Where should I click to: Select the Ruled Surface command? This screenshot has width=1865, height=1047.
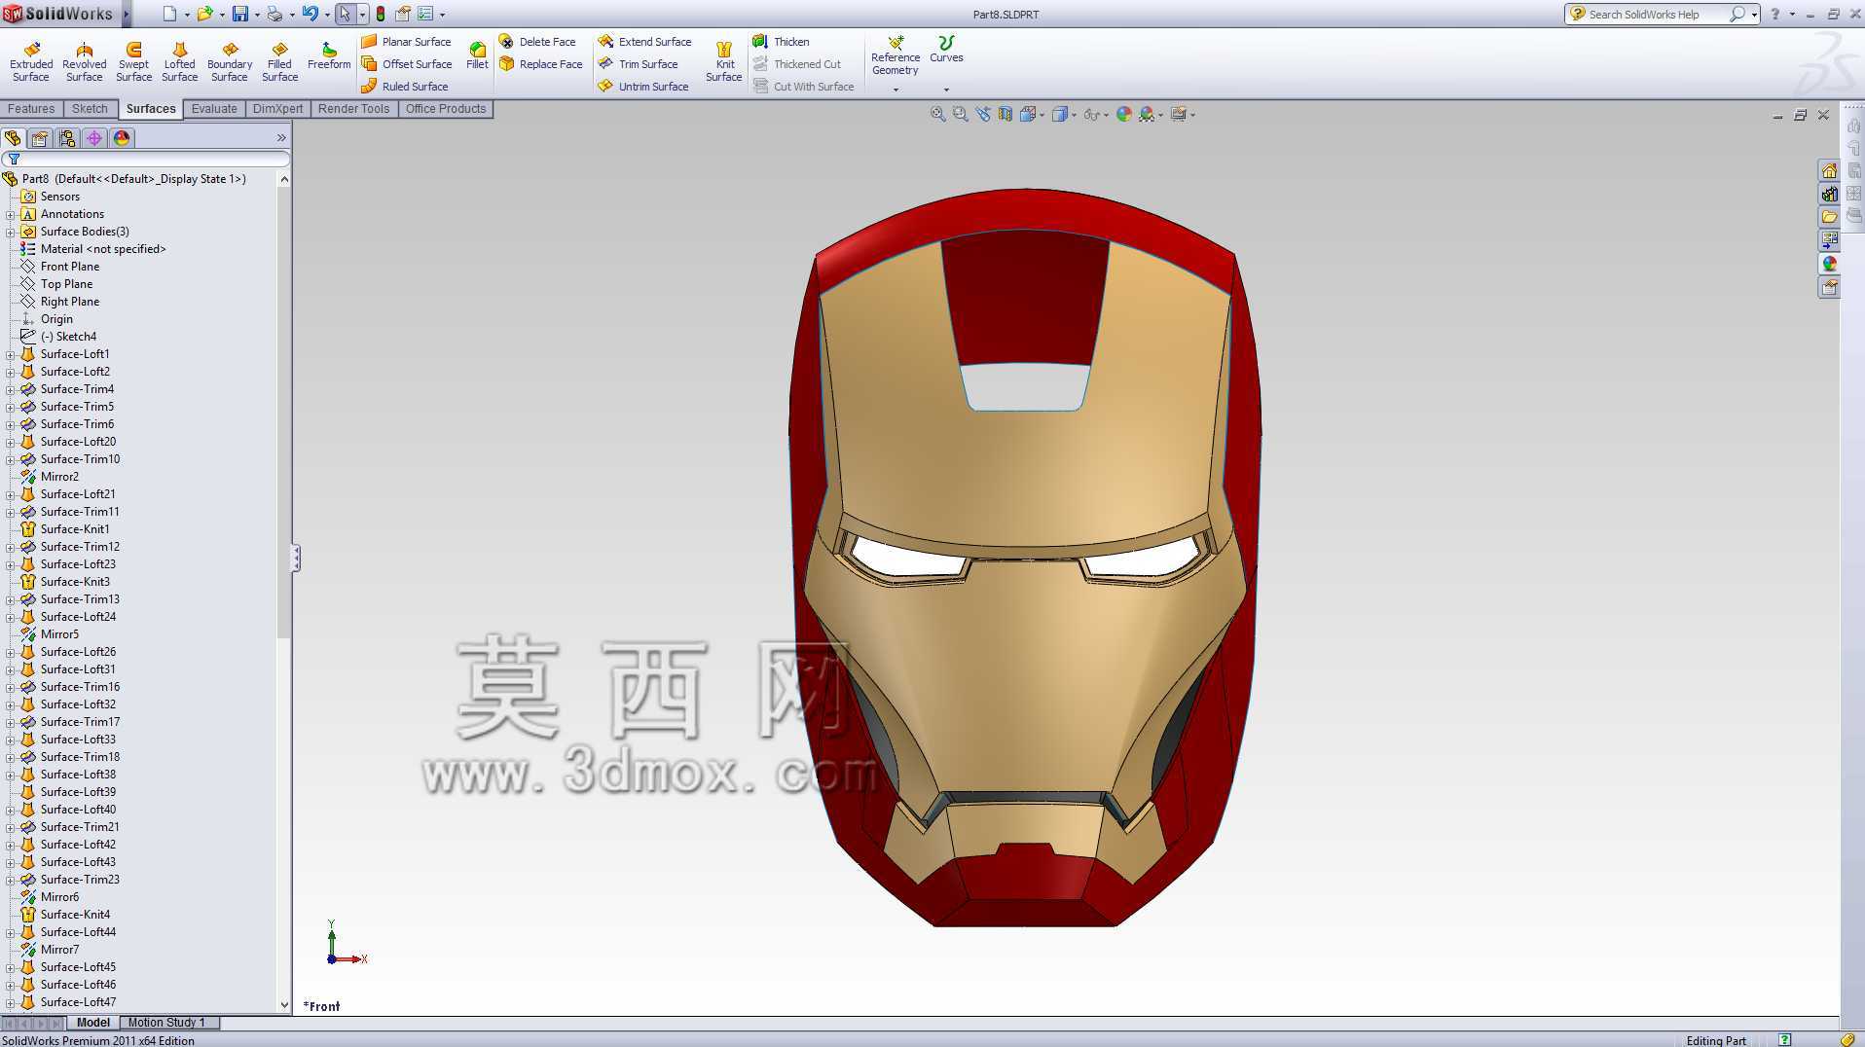click(x=405, y=87)
